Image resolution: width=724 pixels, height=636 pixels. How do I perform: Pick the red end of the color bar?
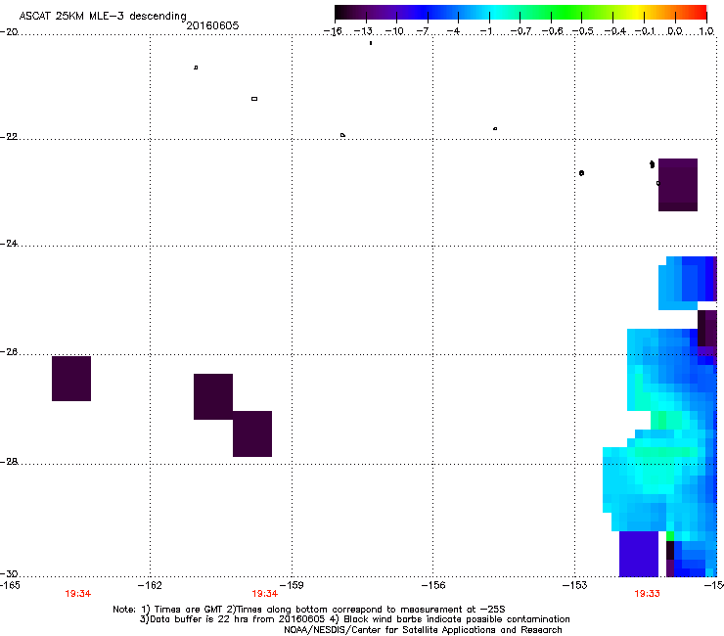pos(700,13)
